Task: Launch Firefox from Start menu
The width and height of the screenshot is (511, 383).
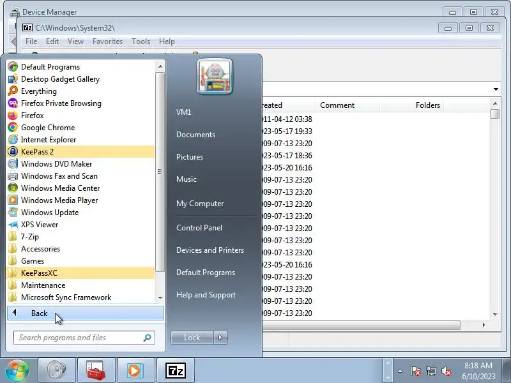Action: coord(80,116)
